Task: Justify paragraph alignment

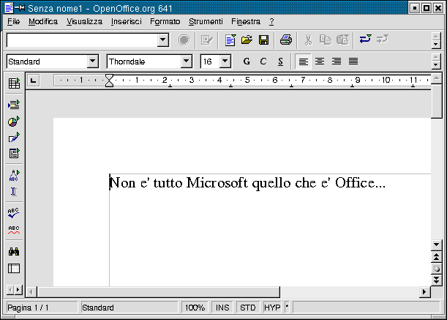Action: (x=353, y=62)
